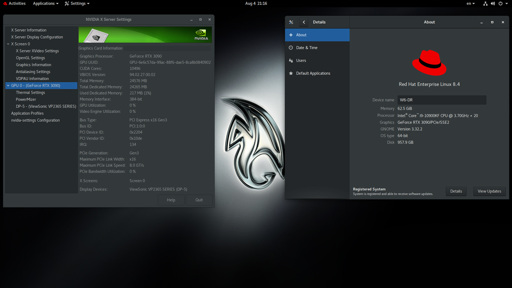Click the Help button in NVIDIA settings

[x=171, y=200]
